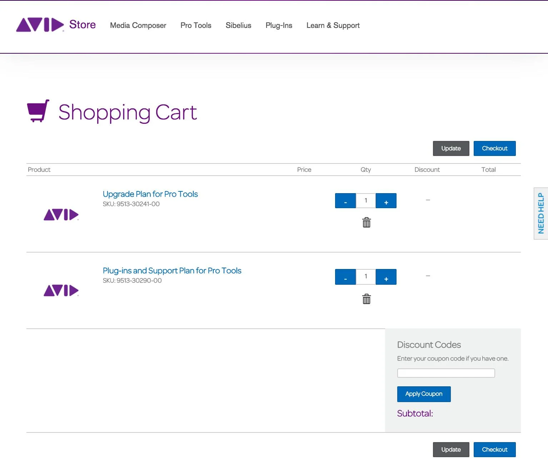This screenshot has width=548, height=460.
Task: Click the Discount Codes heading
Action: pos(429,345)
